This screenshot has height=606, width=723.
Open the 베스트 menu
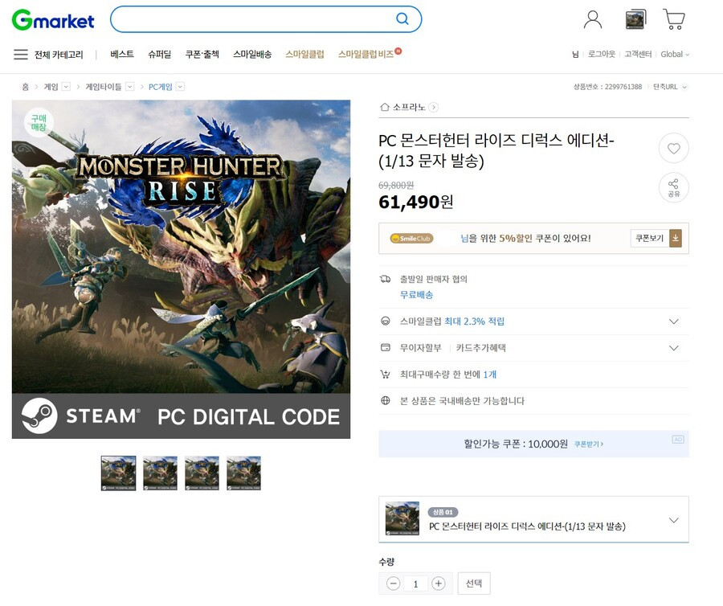122,55
